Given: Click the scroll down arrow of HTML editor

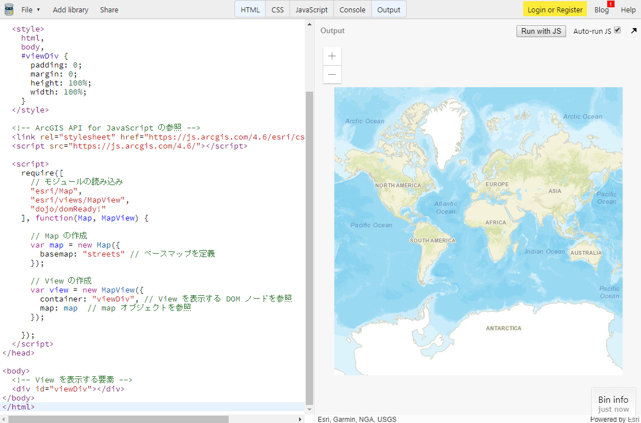Looking at the screenshot, I should 309,409.
